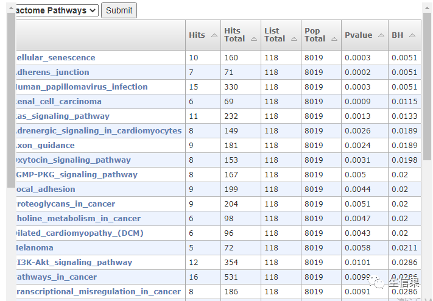Follow the Focal_adhesion link
The image size is (433, 301).
pos(45,189)
